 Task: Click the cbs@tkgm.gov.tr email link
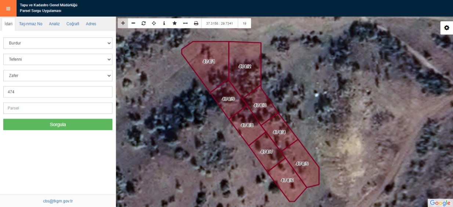(x=58, y=201)
